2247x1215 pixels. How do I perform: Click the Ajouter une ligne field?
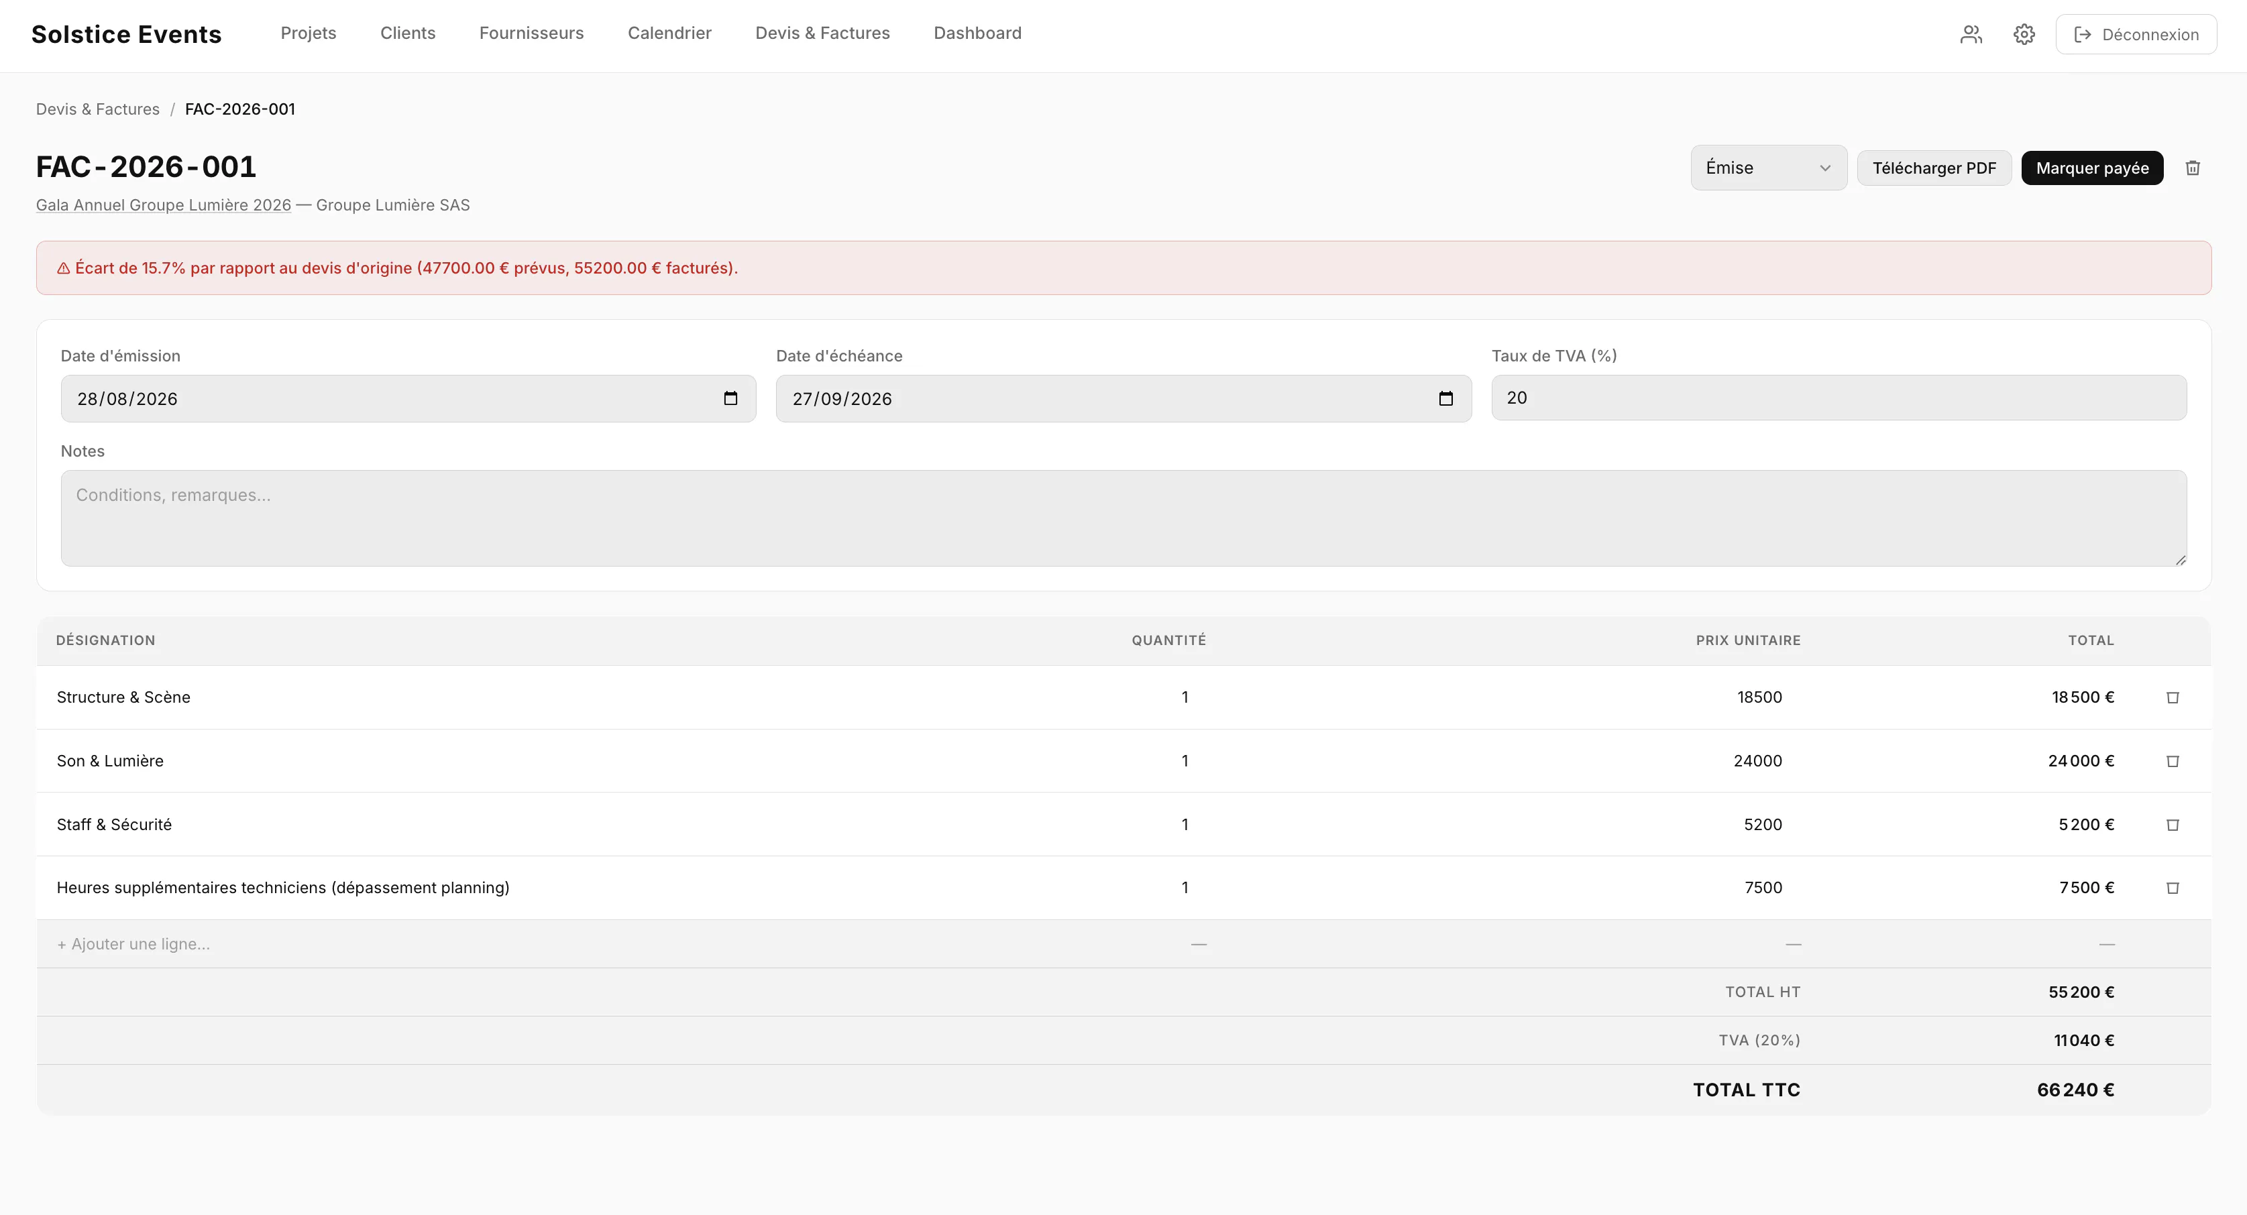tap(133, 943)
